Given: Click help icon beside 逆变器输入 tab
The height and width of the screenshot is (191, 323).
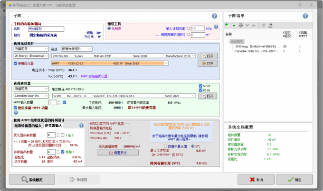Looking at the screenshot, I should pyautogui.click(x=81, y=126).
